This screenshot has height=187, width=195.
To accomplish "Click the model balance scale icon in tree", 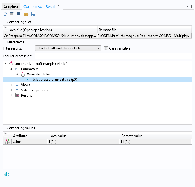I will click(x=11, y=64).
